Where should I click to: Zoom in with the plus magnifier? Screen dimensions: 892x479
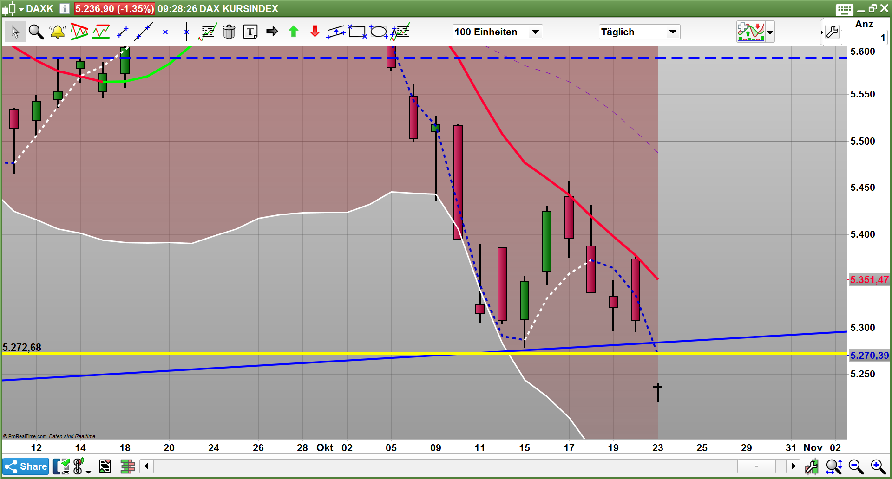pos(878,466)
